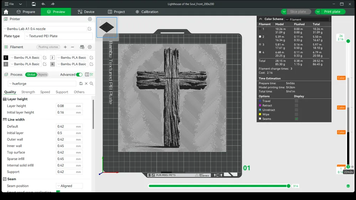Open the Plate type dropdown

[x=59, y=36]
